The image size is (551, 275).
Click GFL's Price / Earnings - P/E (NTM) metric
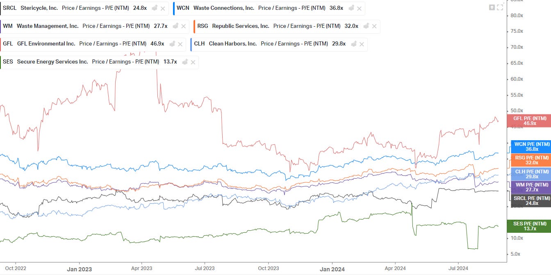113,43
